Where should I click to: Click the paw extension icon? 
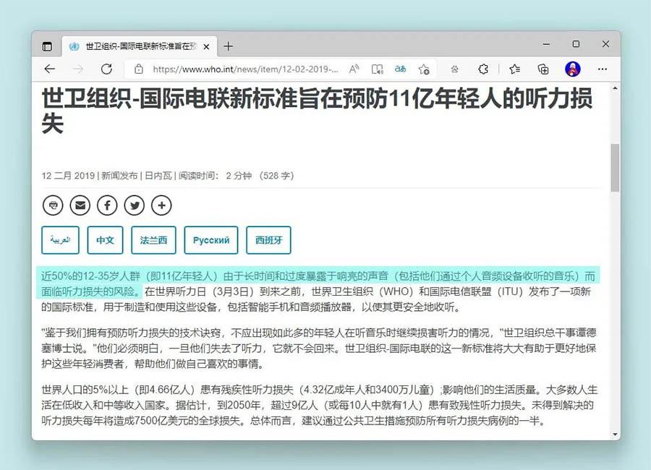click(455, 69)
